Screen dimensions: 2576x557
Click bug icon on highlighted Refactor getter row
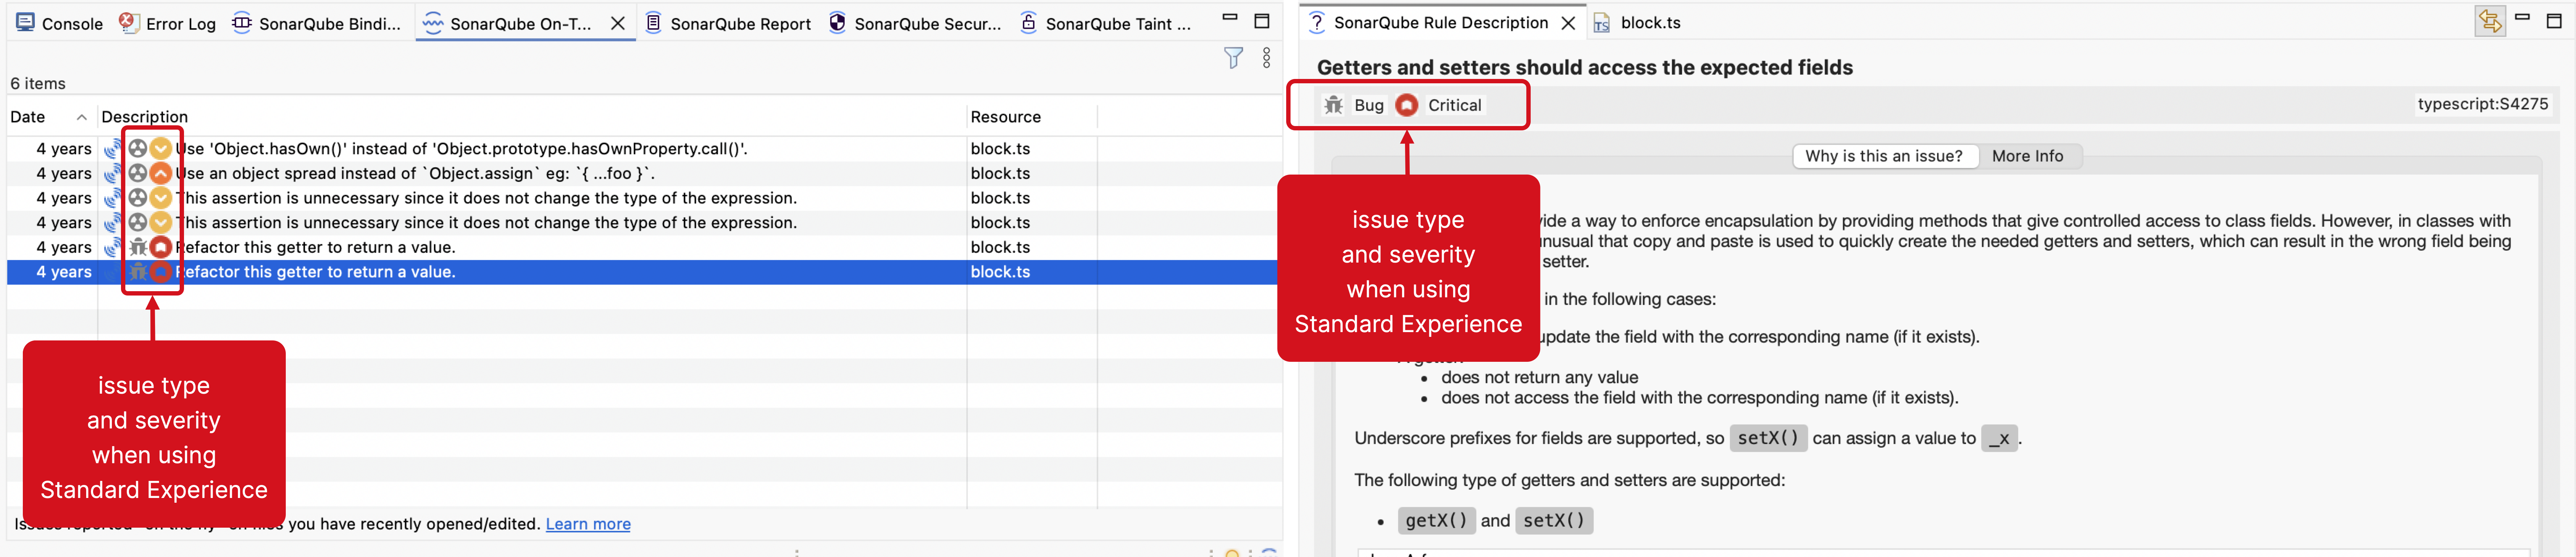pos(138,272)
